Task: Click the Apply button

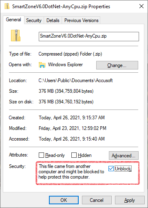Action: pyautogui.click(x=130, y=200)
